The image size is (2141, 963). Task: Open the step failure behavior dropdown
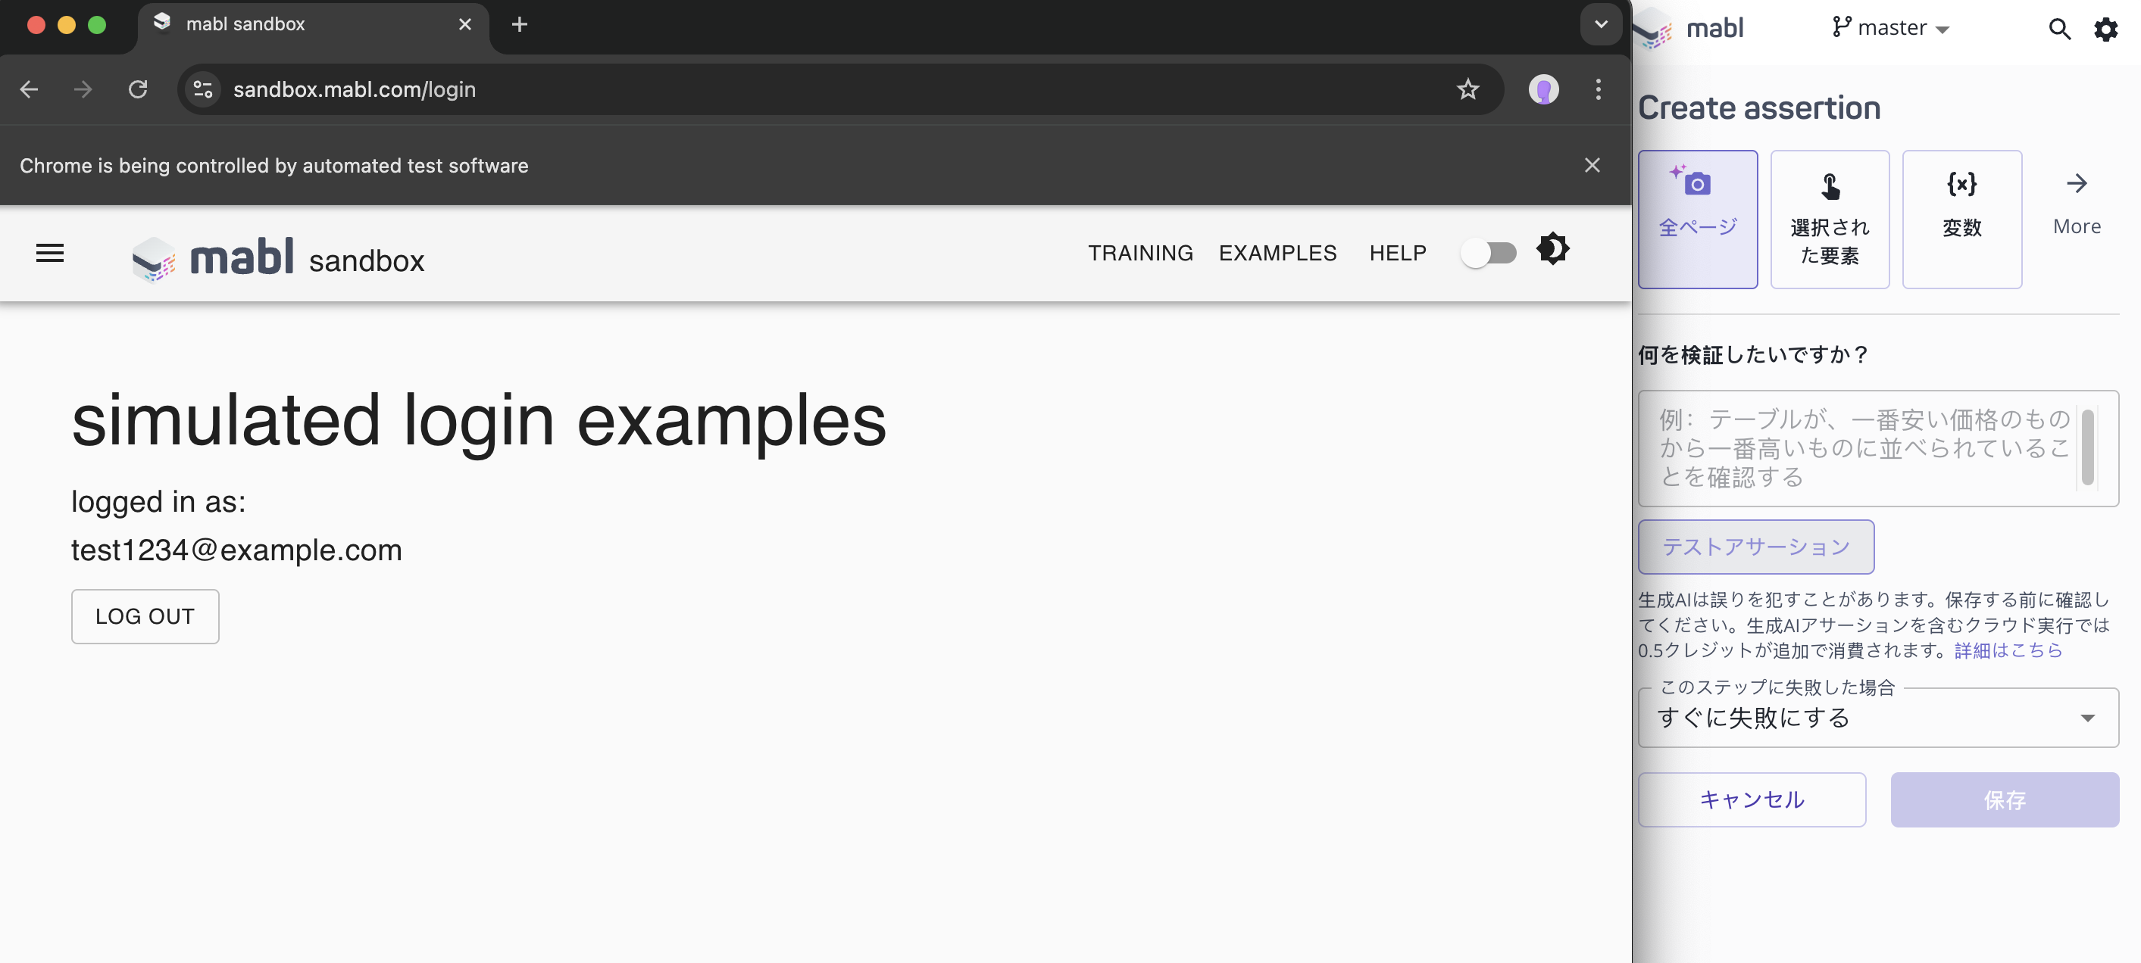click(1877, 718)
